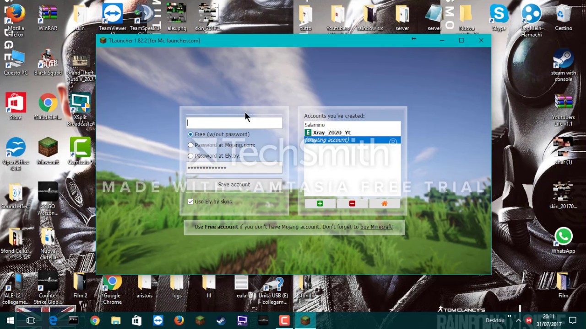The width and height of the screenshot is (586, 329).
Task: Open Black Squad desktop shortcut
Action: (48, 63)
